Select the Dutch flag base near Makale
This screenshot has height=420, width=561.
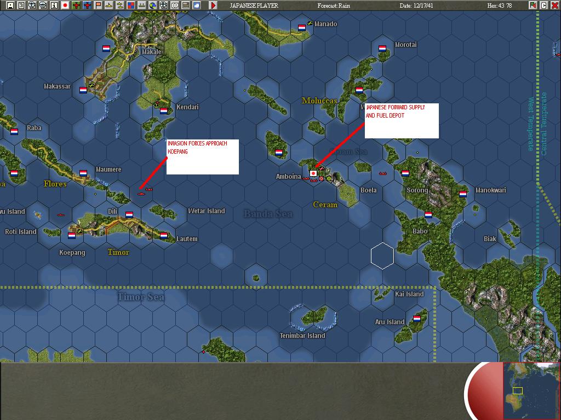pos(106,49)
